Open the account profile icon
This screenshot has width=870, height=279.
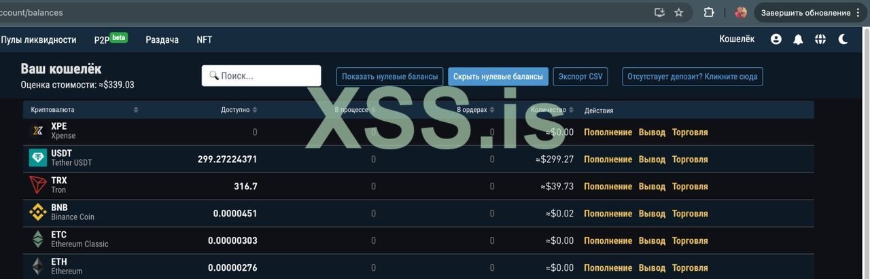pos(776,39)
